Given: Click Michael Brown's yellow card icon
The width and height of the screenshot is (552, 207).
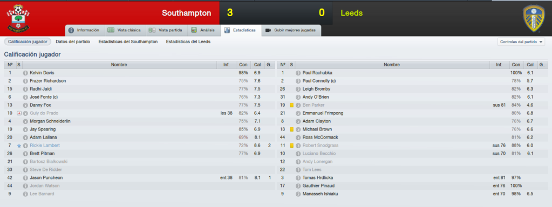Looking at the screenshot, I should pyautogui.click(x=291, y=129).
